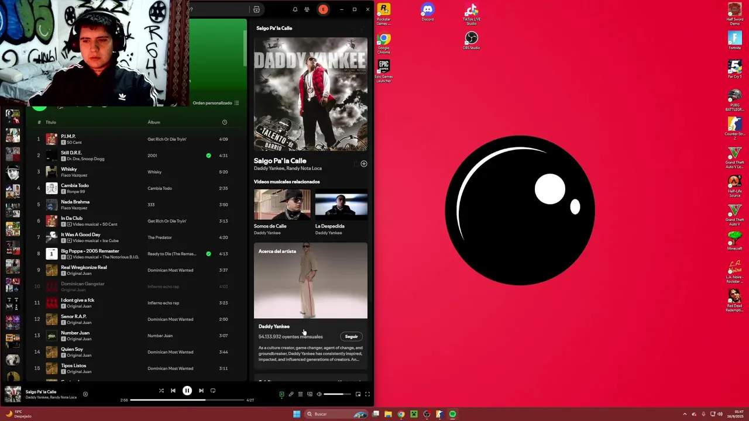Click the Seguir button for Daddy Yankee
The image size is (749, 421).
coord(351,336)
